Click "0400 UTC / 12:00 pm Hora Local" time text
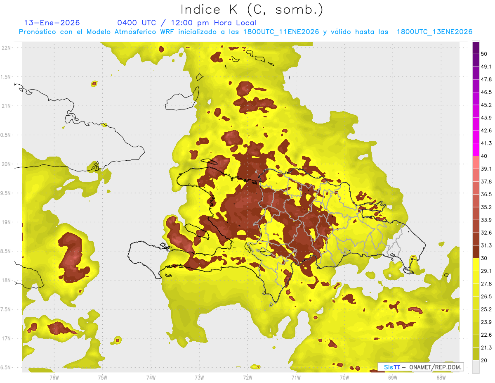 pos(186,23)
